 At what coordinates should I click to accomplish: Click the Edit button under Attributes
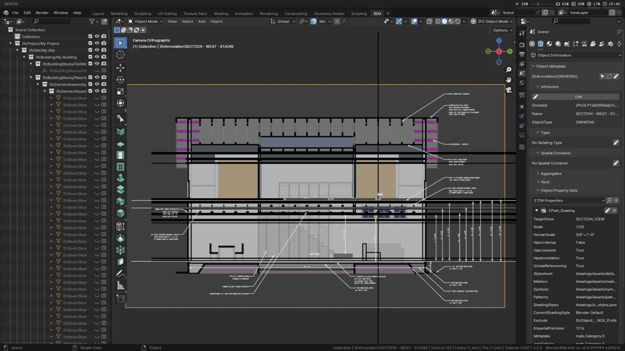[578, 97]
